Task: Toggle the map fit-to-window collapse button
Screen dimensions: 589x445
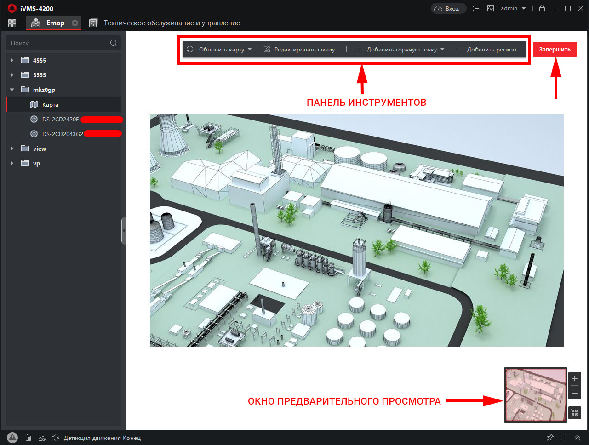Action: coord(575,413)
